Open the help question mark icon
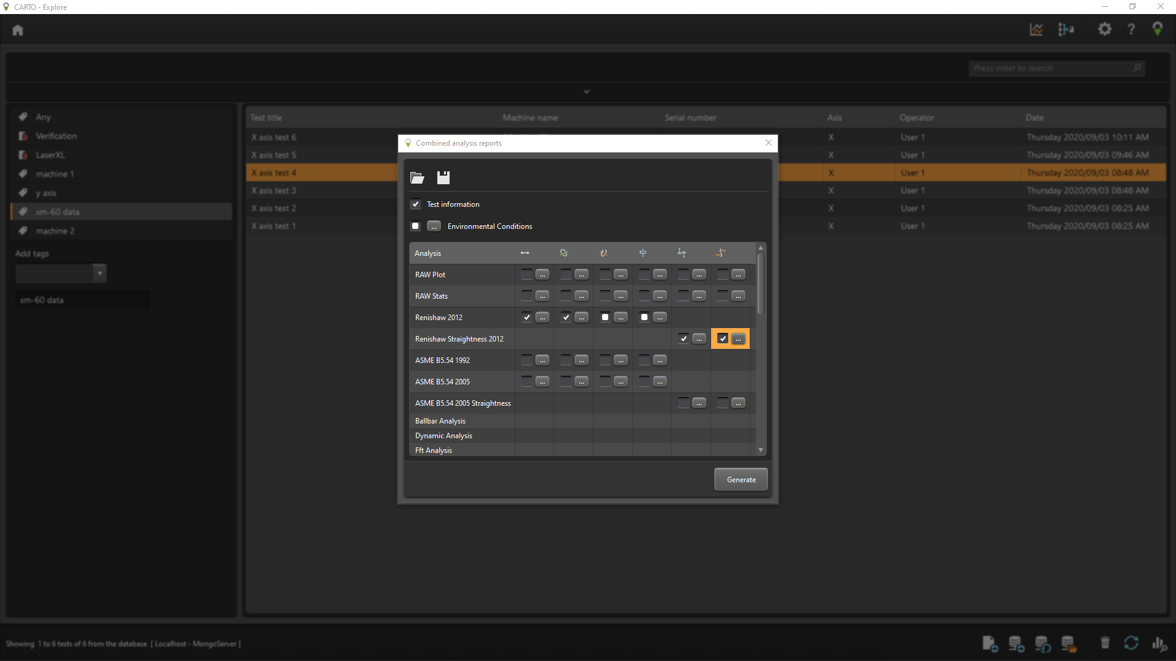 pos(1131,29)
